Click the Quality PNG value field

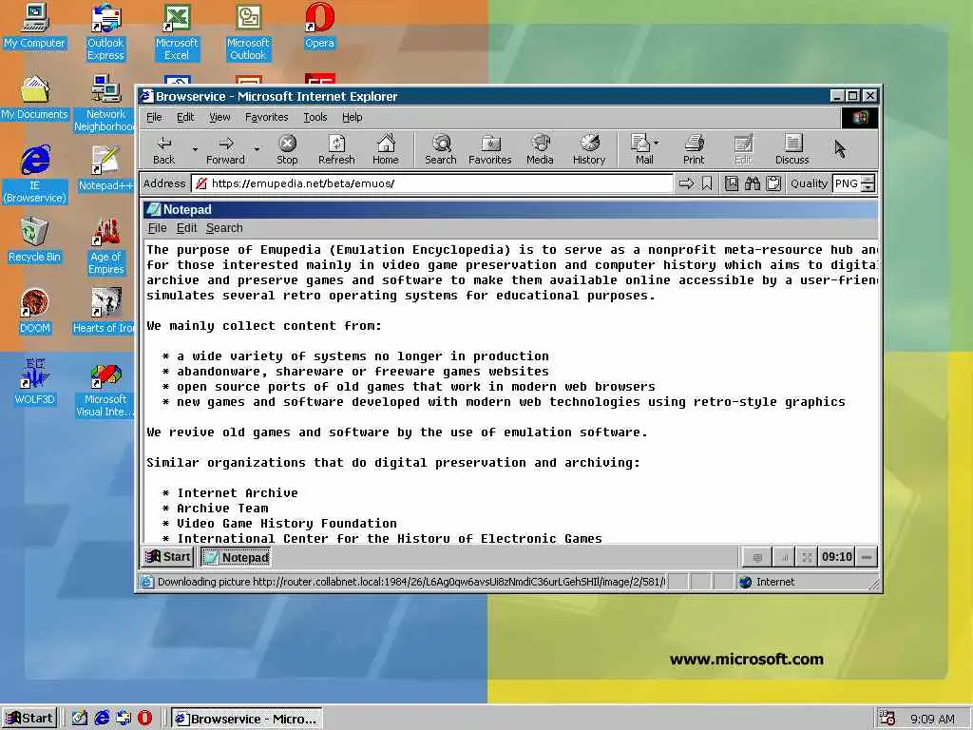(x=847, y=183)
